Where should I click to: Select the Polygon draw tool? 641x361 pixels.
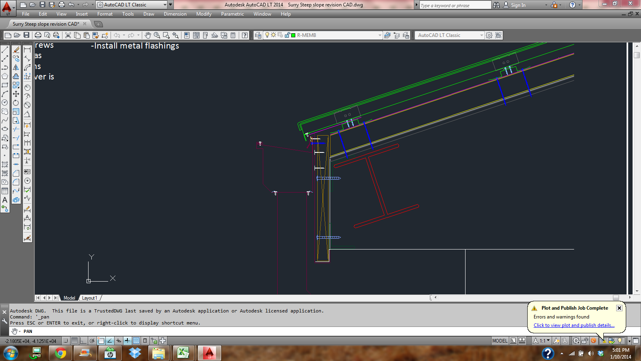point(5,76)
